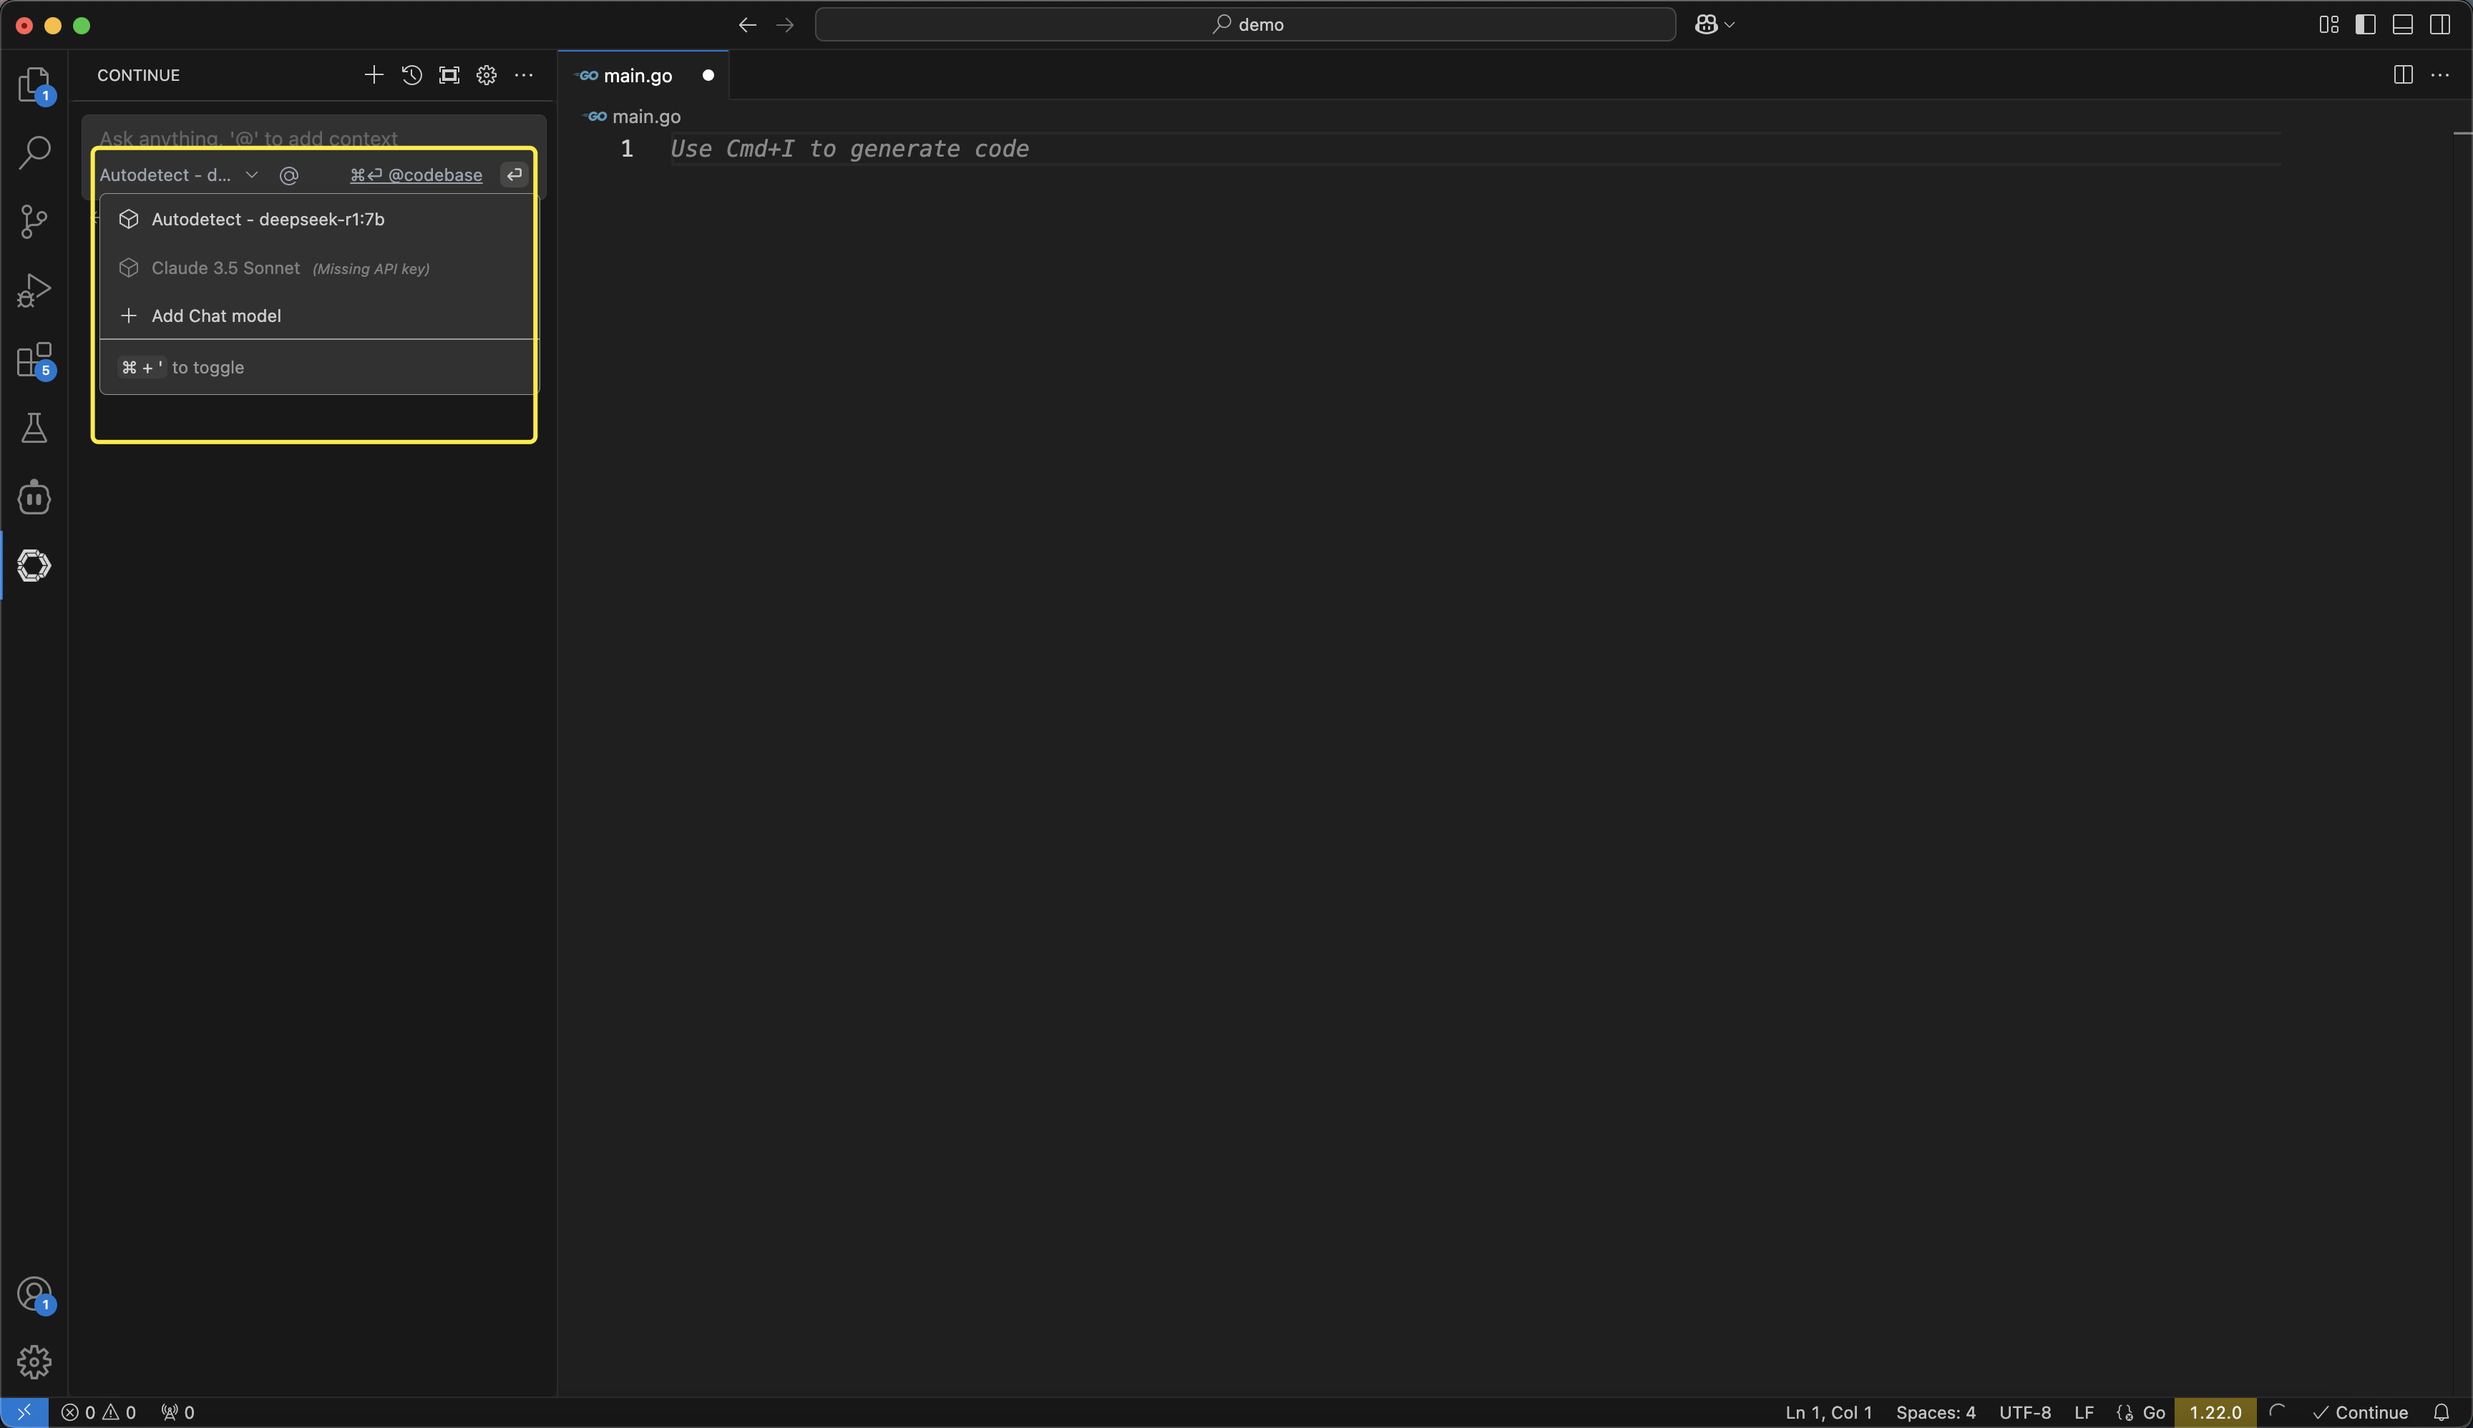Screen dimensions: 2473x1428
Task: Toggle the secondary side bar
Action: coord(2439,24)
